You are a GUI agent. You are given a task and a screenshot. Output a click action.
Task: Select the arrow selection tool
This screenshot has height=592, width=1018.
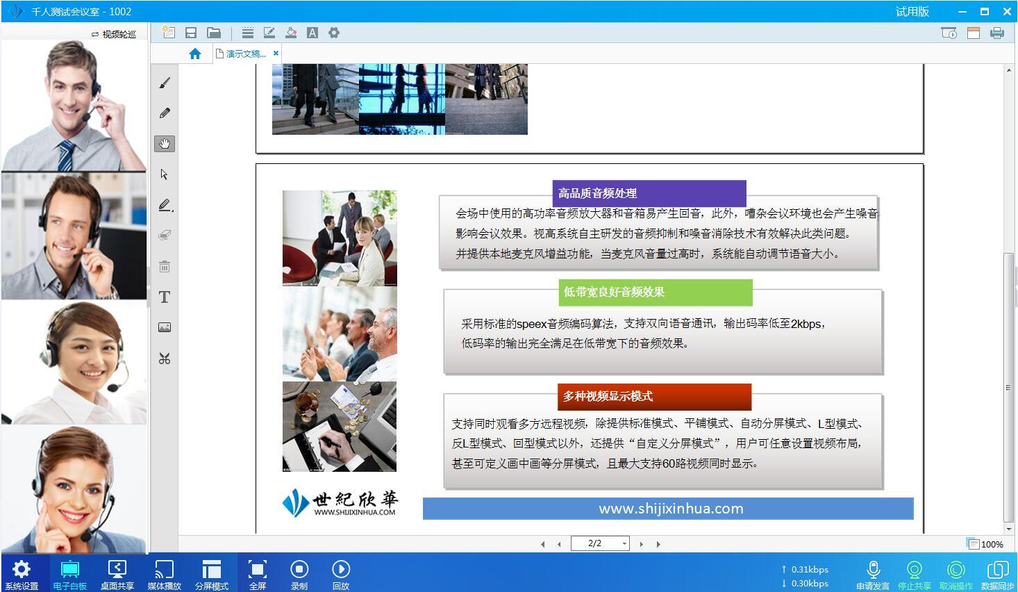(x=164, y=174)
